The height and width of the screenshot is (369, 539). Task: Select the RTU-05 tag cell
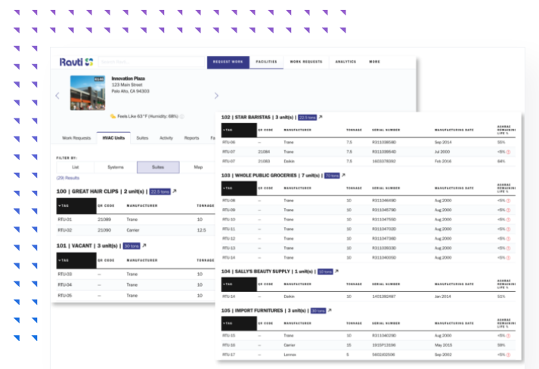click(x=64, y=296)
